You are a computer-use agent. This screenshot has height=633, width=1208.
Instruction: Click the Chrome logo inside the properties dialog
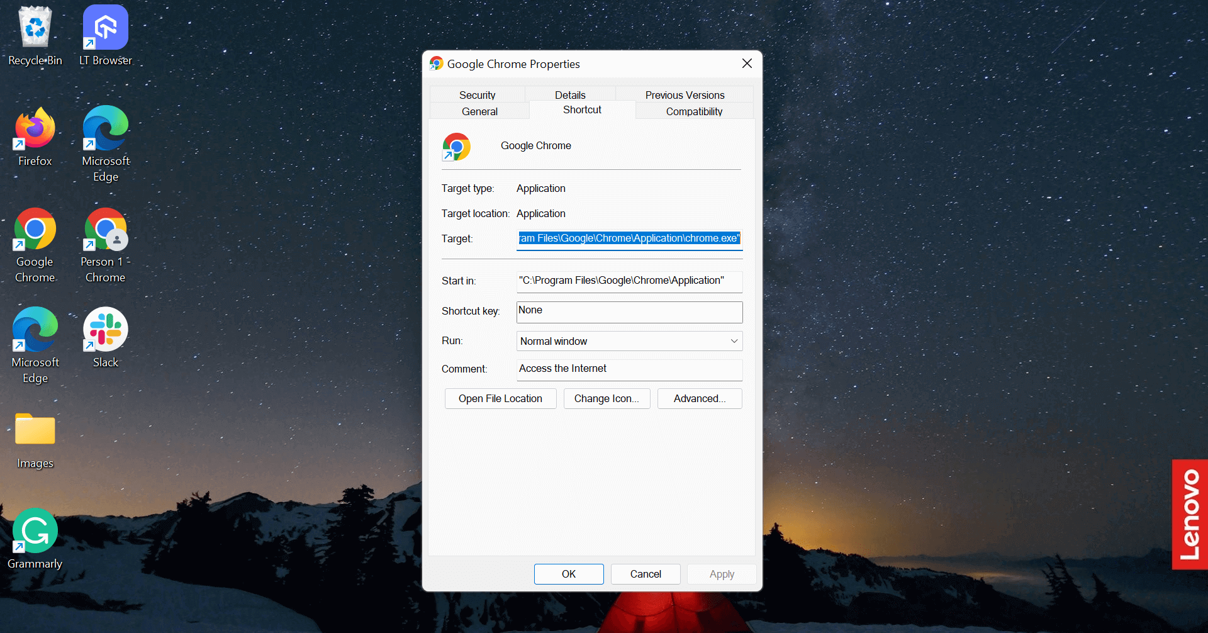click(x=456, y=147)
